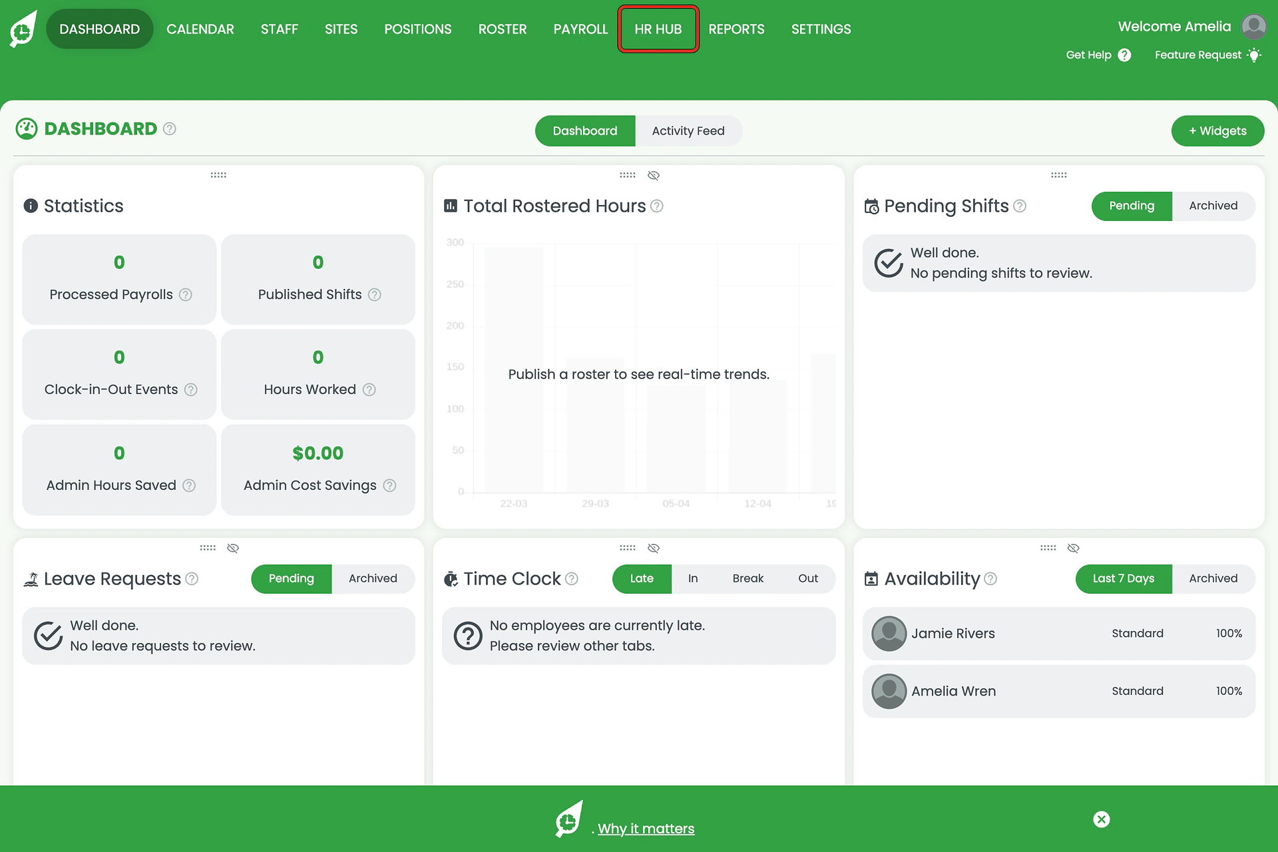
Task: Switch Leave Requests to Archived
Action: [x=373, y=578]
